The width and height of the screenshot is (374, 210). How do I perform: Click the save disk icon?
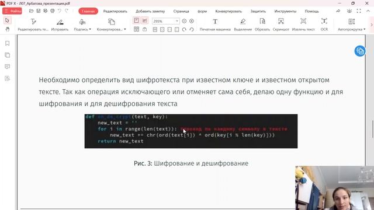(39, 11)
